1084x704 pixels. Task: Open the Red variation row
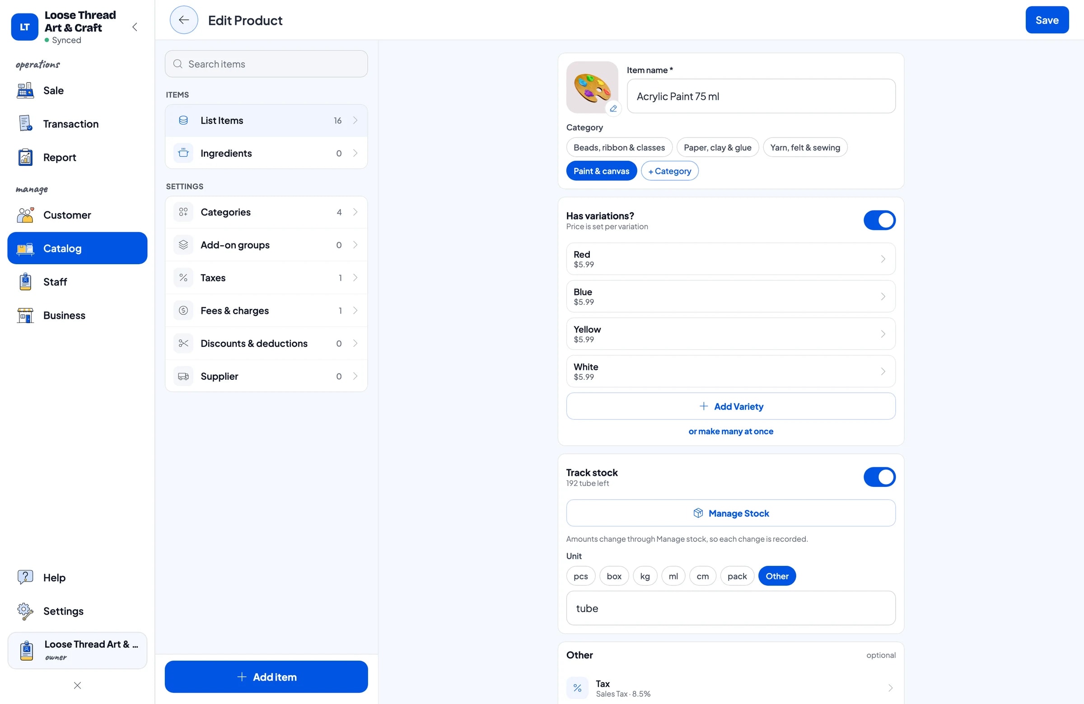(730, 259)
